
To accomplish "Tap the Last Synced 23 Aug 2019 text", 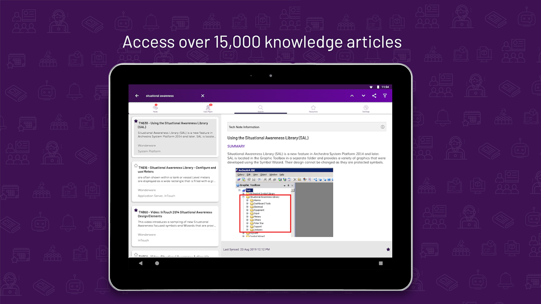I will click(247, 249).
